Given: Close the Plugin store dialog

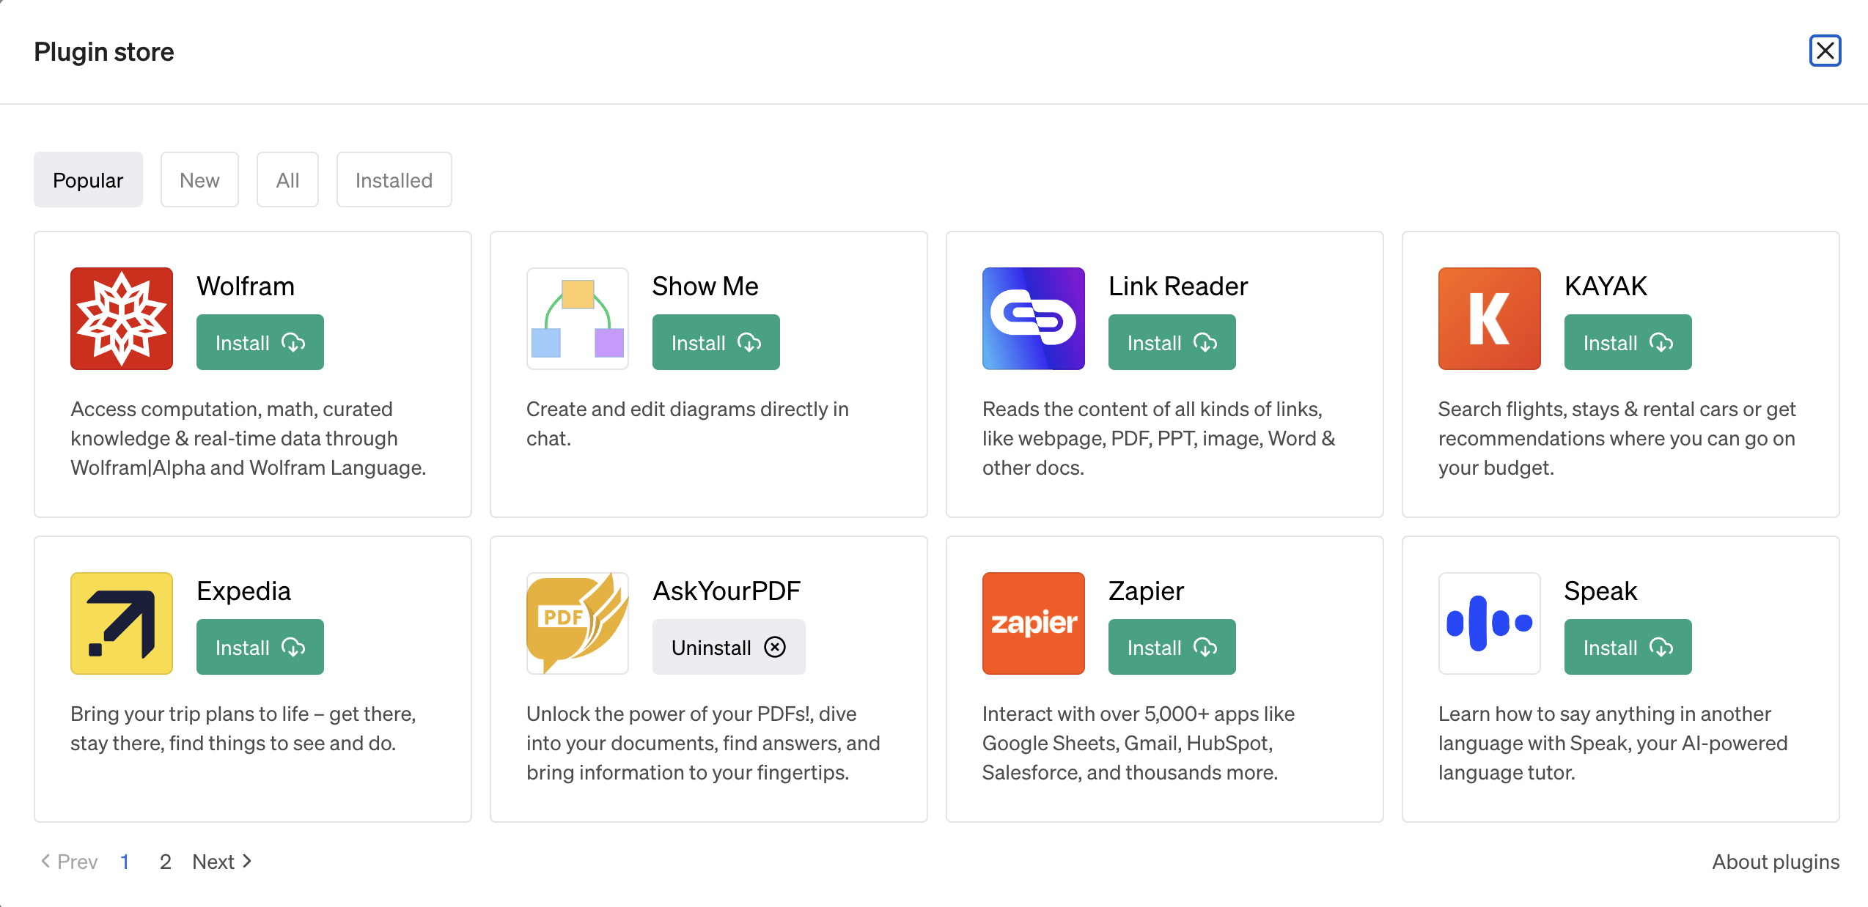Looking at the screenshot, I should [1825, 51].
